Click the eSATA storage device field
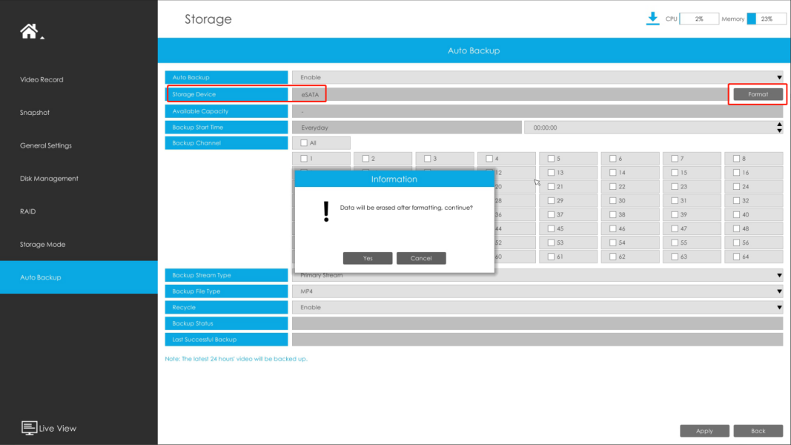The height and width of the screenshot is (445, 791). coord(511,94)
